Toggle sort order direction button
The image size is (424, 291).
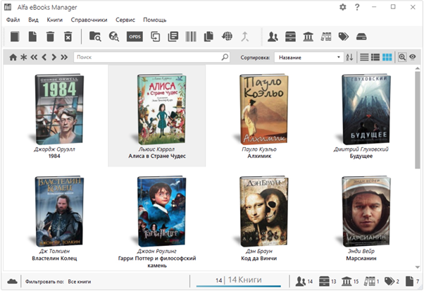click(x=349, y=56)
